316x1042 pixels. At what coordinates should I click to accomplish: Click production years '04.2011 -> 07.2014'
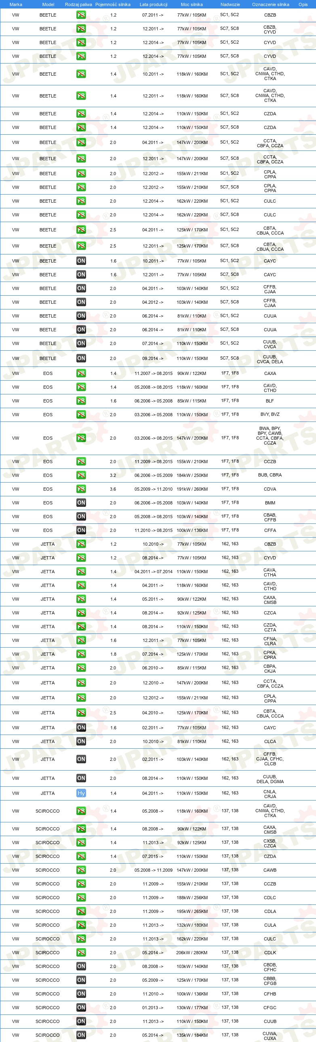point(153,572)
